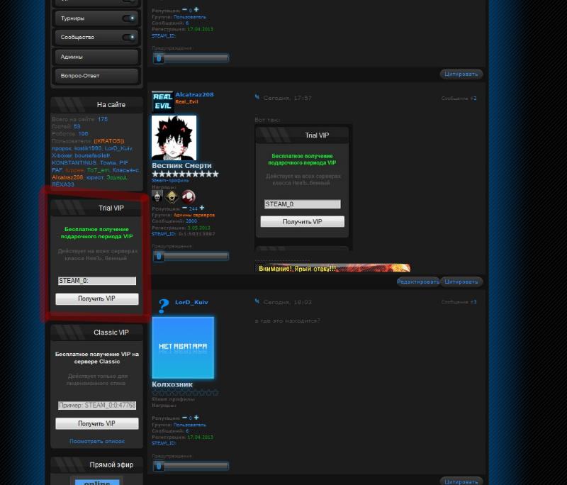Open the Посмотреть список link
This screenshot has height=485, width=567.
tap(97, 441)
